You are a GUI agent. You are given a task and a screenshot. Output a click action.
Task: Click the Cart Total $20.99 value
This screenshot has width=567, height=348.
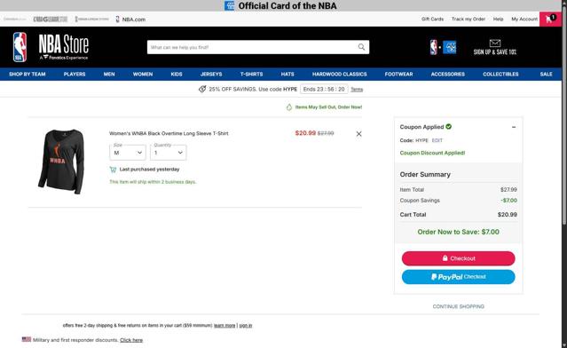point(507,215)
